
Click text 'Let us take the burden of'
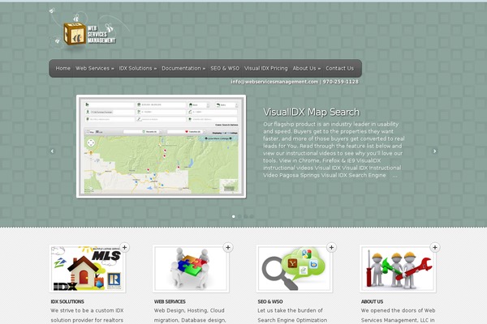290,310
